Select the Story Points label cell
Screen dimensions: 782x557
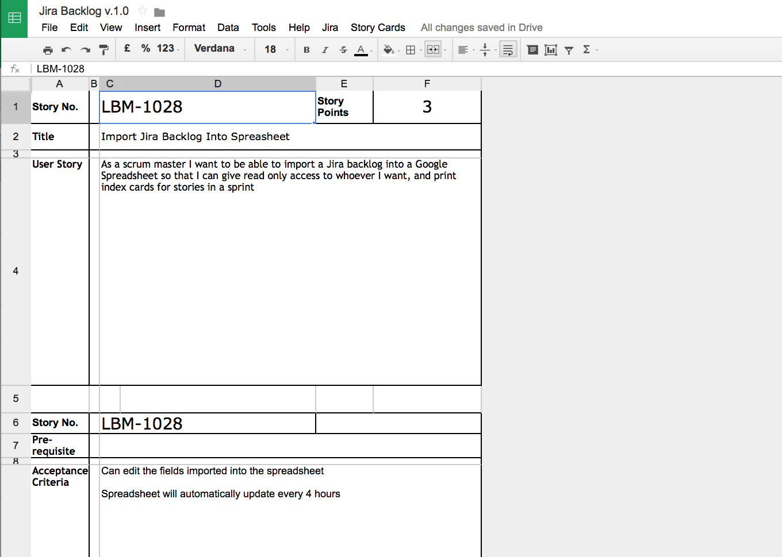[x=344, y=107]
